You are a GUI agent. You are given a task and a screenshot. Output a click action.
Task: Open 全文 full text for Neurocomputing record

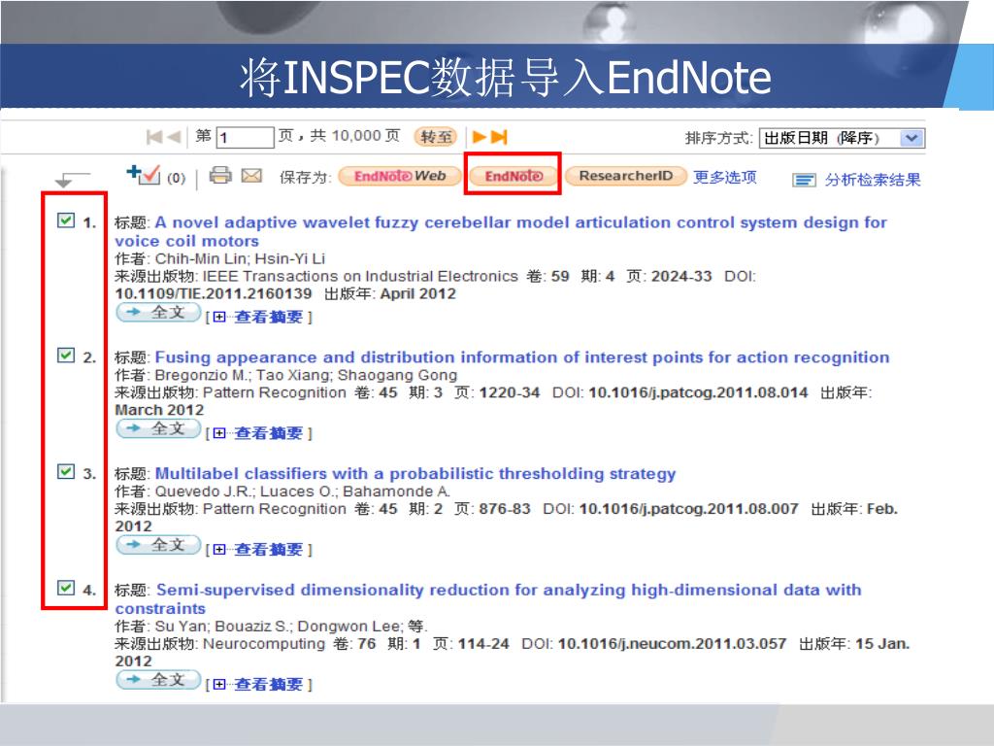click(158, 680)
